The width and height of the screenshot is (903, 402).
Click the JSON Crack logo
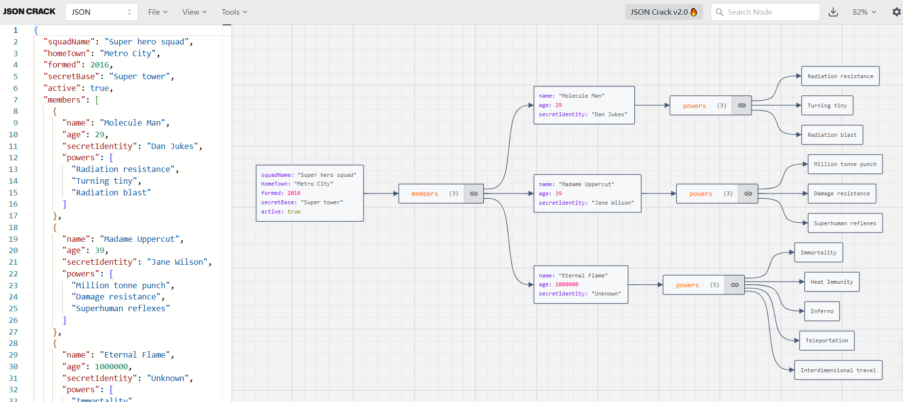coord(29,12)
